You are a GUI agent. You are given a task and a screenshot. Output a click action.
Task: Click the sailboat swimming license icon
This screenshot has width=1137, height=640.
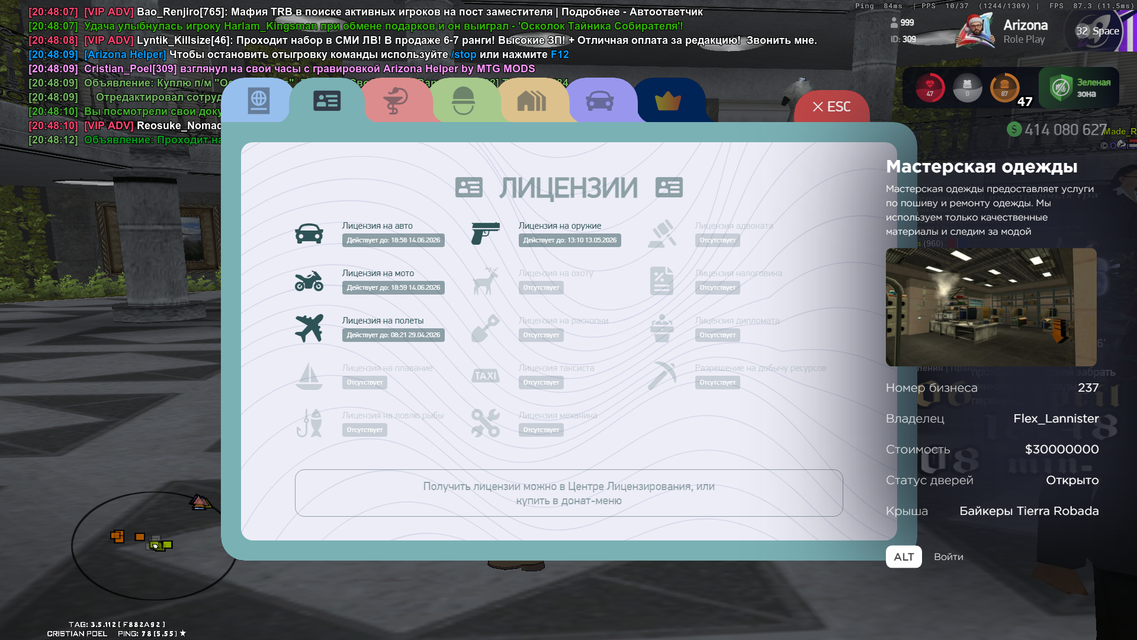(x=309, y=376)
